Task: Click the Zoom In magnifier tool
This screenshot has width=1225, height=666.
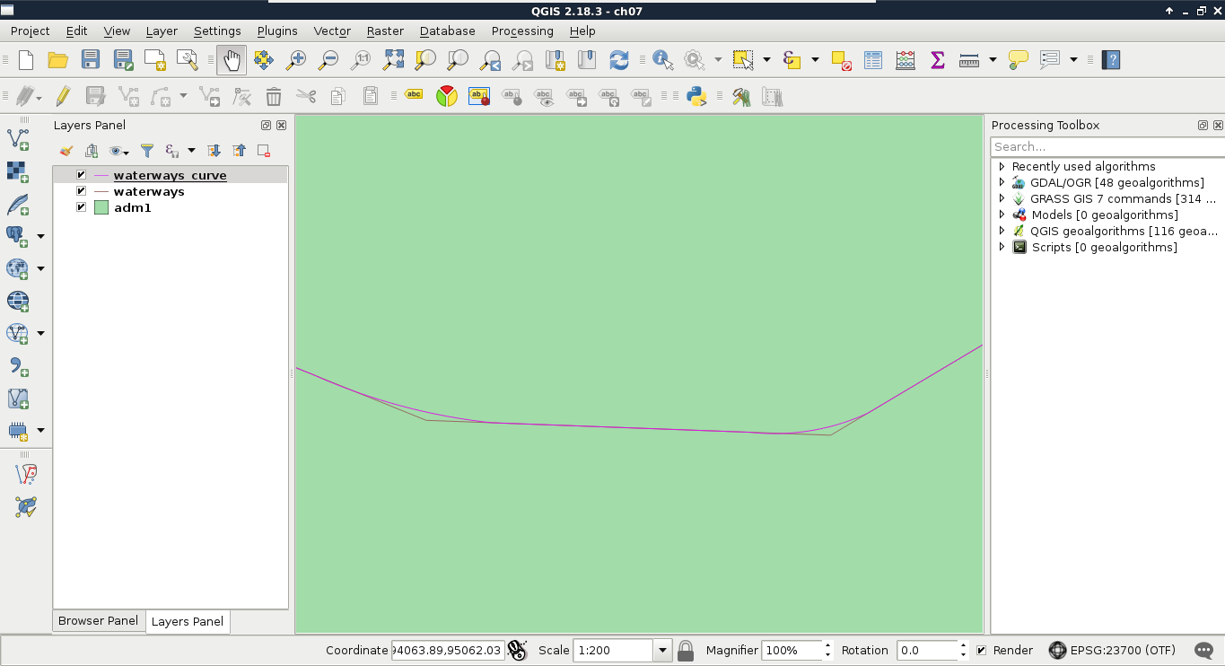Action: [x=295, y=60]
